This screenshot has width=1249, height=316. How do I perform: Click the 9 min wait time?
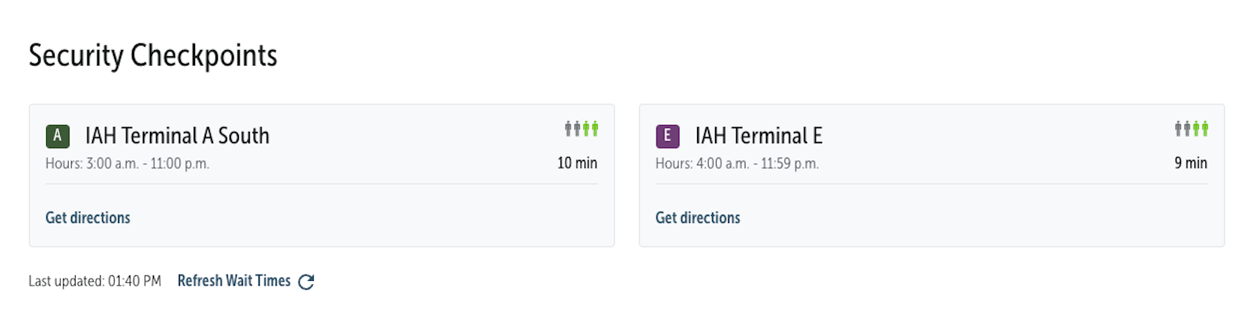tap(1190, 163)
